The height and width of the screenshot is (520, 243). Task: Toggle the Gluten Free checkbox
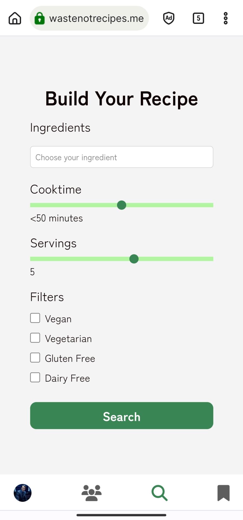click(35, 357)
